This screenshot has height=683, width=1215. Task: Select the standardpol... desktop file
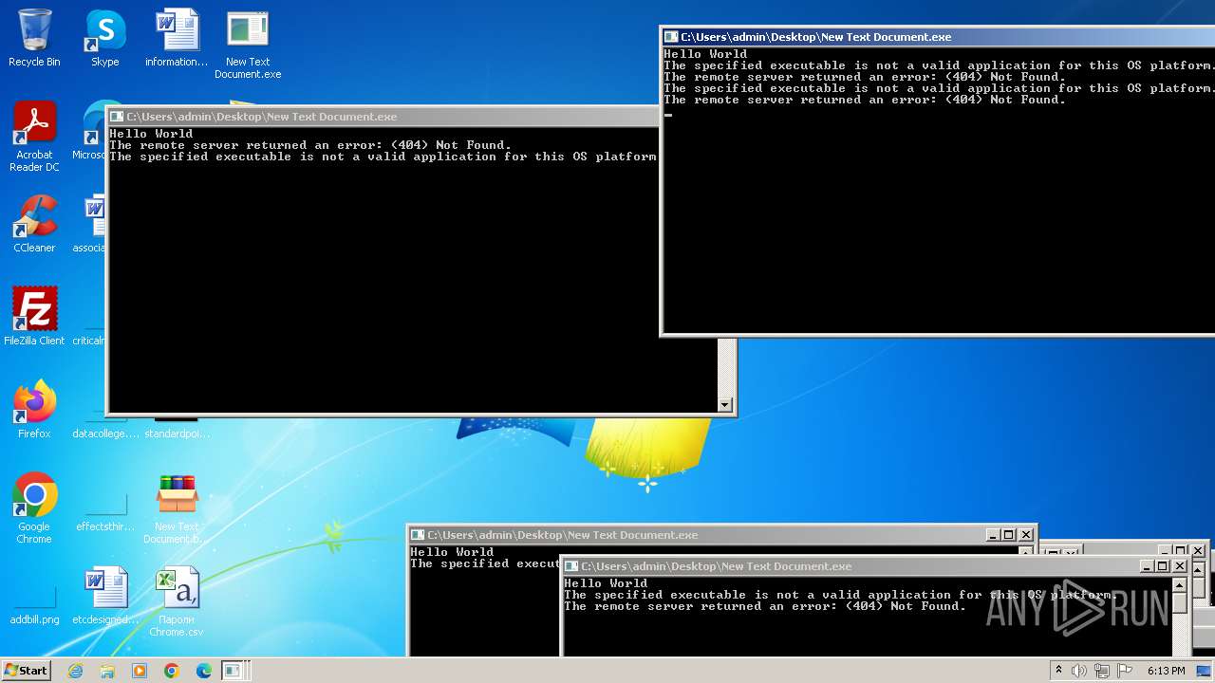tap(177, 430)
